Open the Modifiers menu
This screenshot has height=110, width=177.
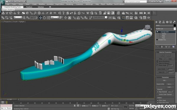(42, 4)
